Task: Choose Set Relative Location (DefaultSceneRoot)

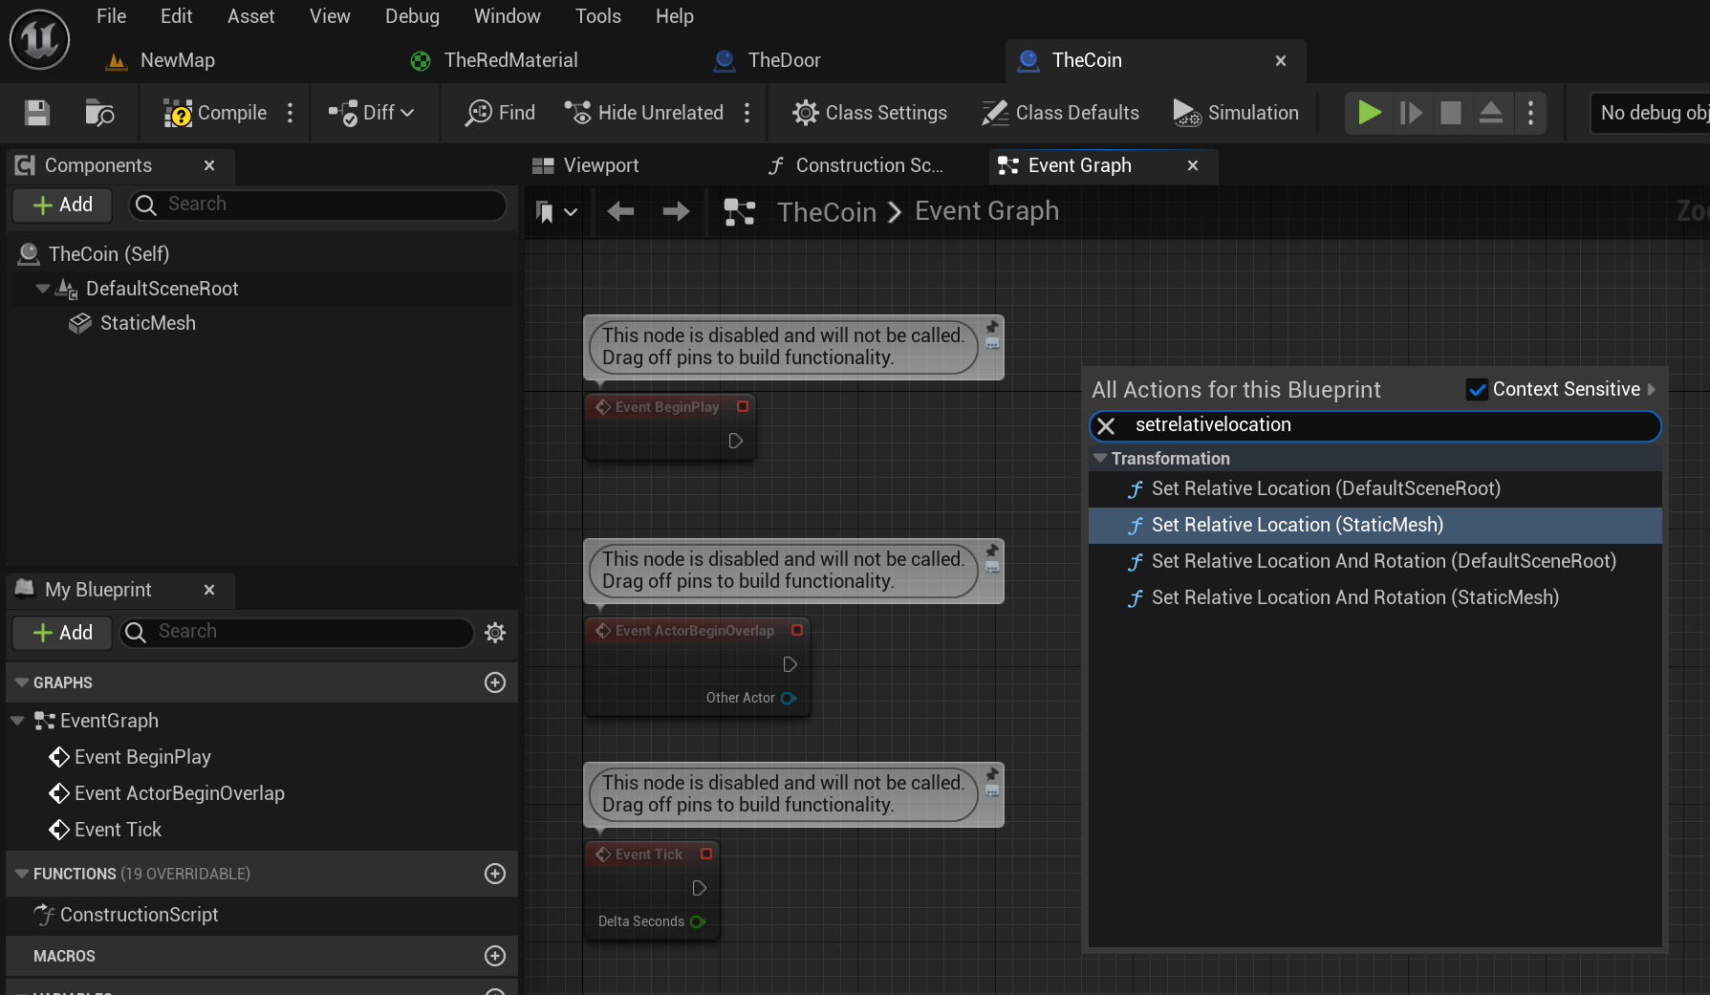Action: [x=1375, y=488]
